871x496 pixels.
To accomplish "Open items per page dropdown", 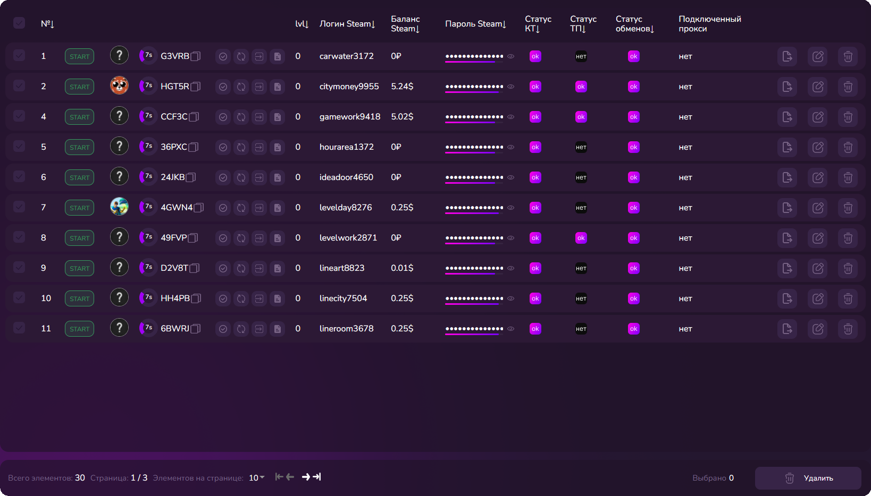I will click(x=257, y=478).
